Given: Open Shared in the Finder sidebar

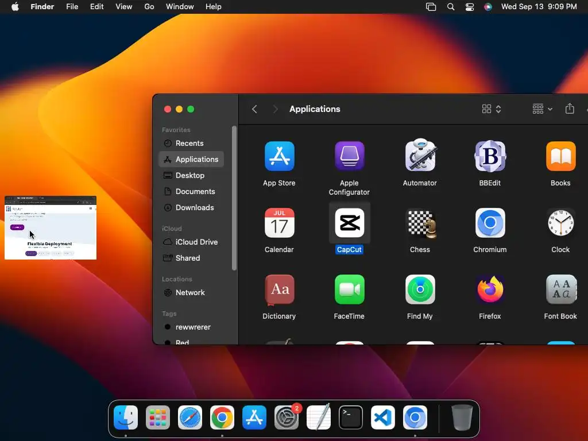Looking at the screenshot, I should [191, 258].
